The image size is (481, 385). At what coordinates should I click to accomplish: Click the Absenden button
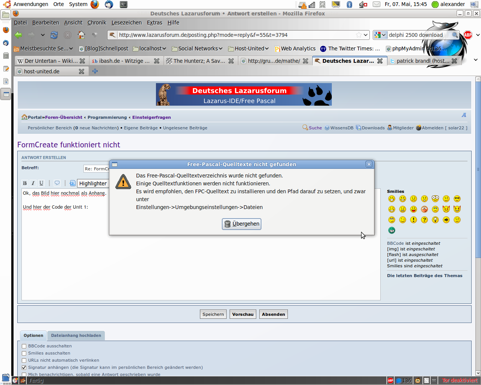273,314
